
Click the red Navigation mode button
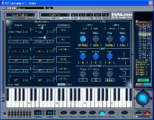147,113
